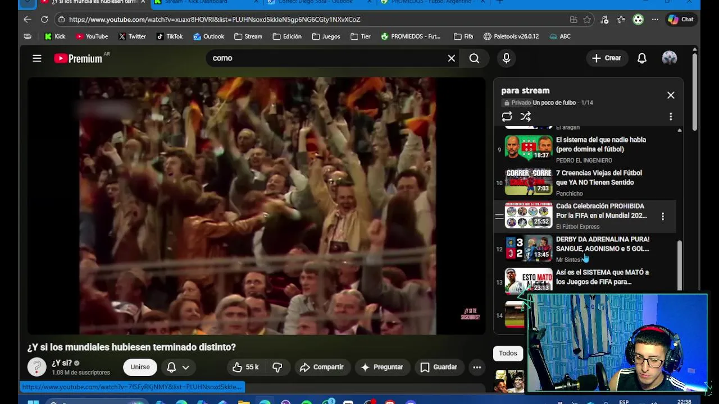Expand Edición bookmarks folder
This screenshot has width=719, height=404.
coord(287,36)
